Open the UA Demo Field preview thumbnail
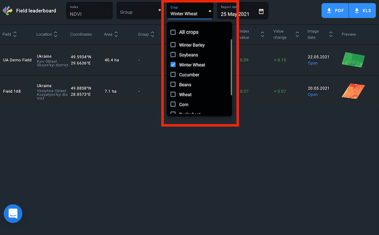 353,60
